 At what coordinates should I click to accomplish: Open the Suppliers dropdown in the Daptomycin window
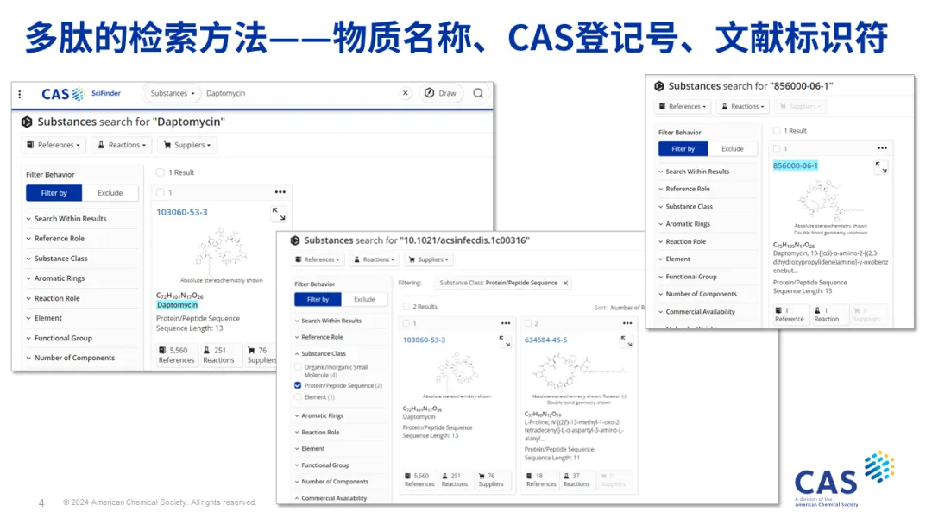(187, 145)
